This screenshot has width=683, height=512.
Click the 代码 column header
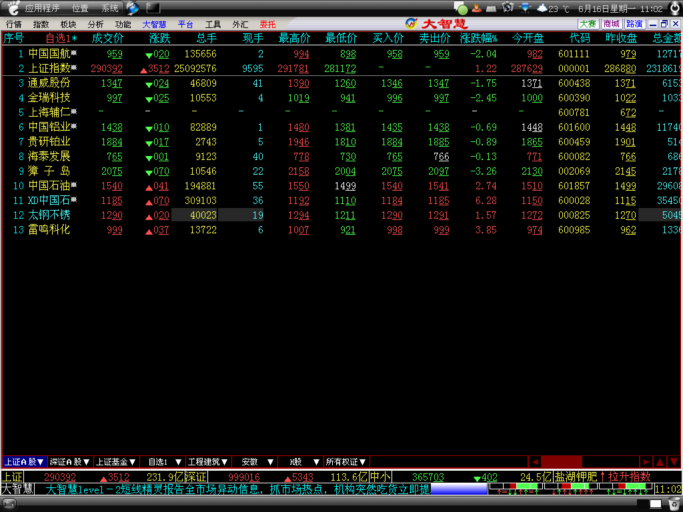tap(580, 38)
